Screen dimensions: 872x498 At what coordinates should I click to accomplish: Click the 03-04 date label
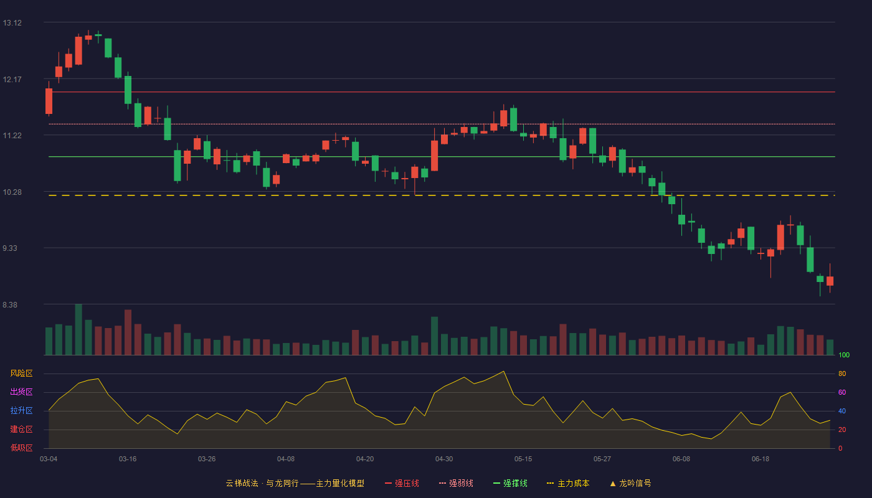49,459
